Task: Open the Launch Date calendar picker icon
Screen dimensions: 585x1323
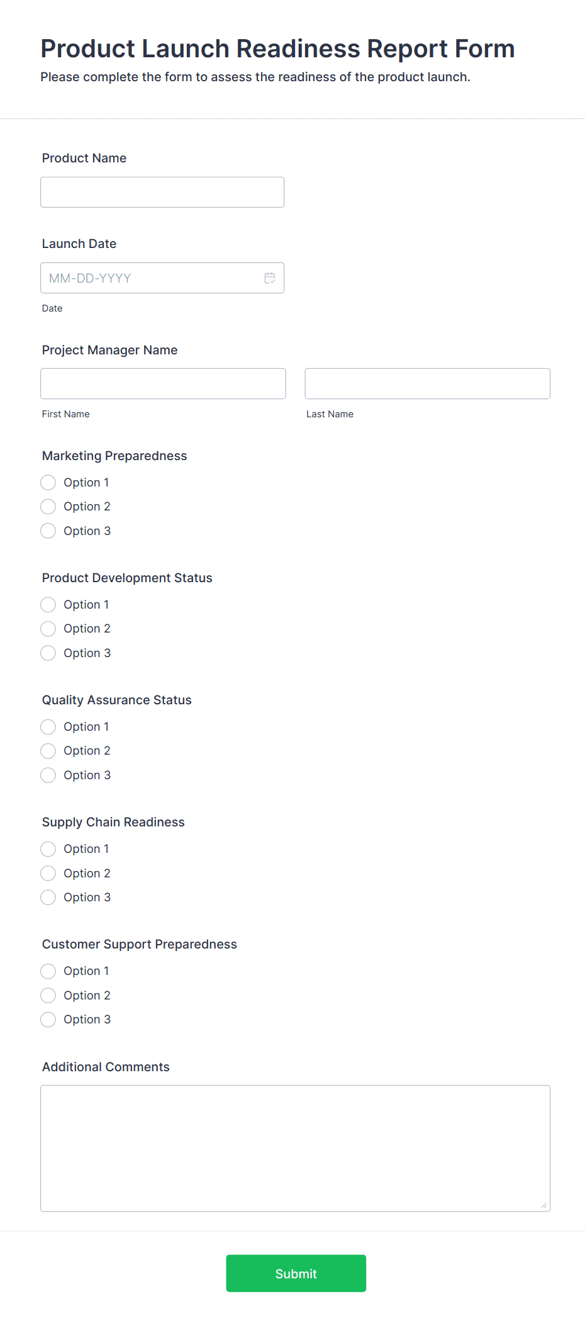Action: click(x=270, y=278)
